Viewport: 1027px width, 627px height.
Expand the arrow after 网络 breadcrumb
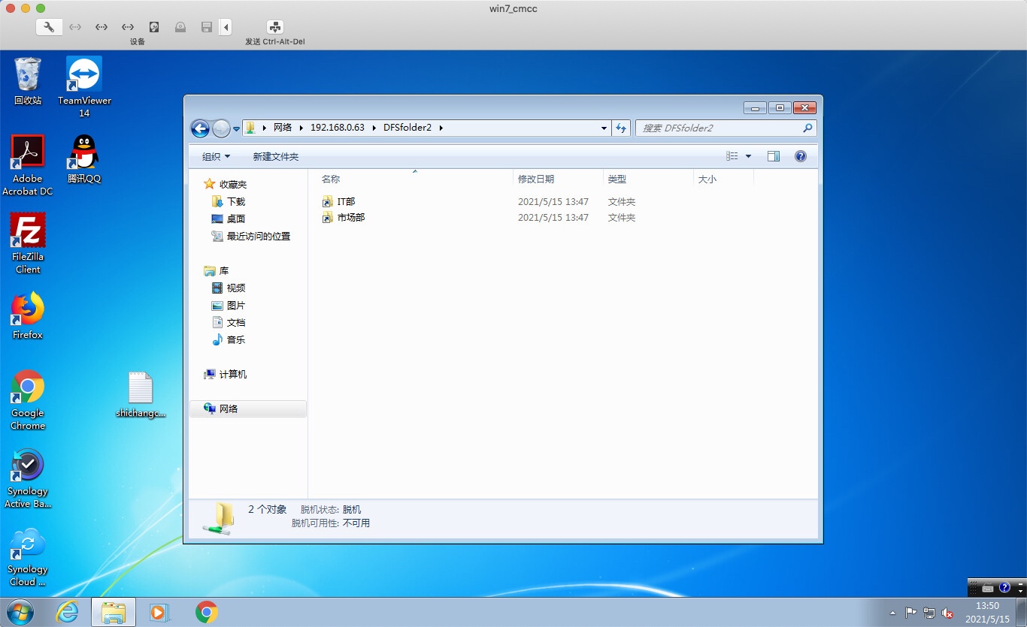pos(301,128)
